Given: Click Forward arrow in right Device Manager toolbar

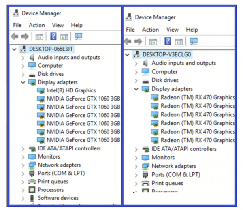Looking at the screenshot, I should (138, 41).
